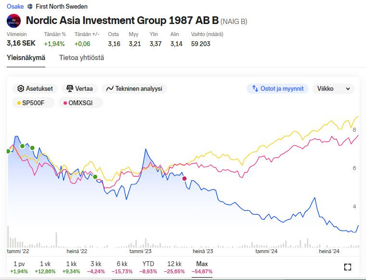366x280 pixels.
Task: Select the Max time range
Action: pos(202,267)
